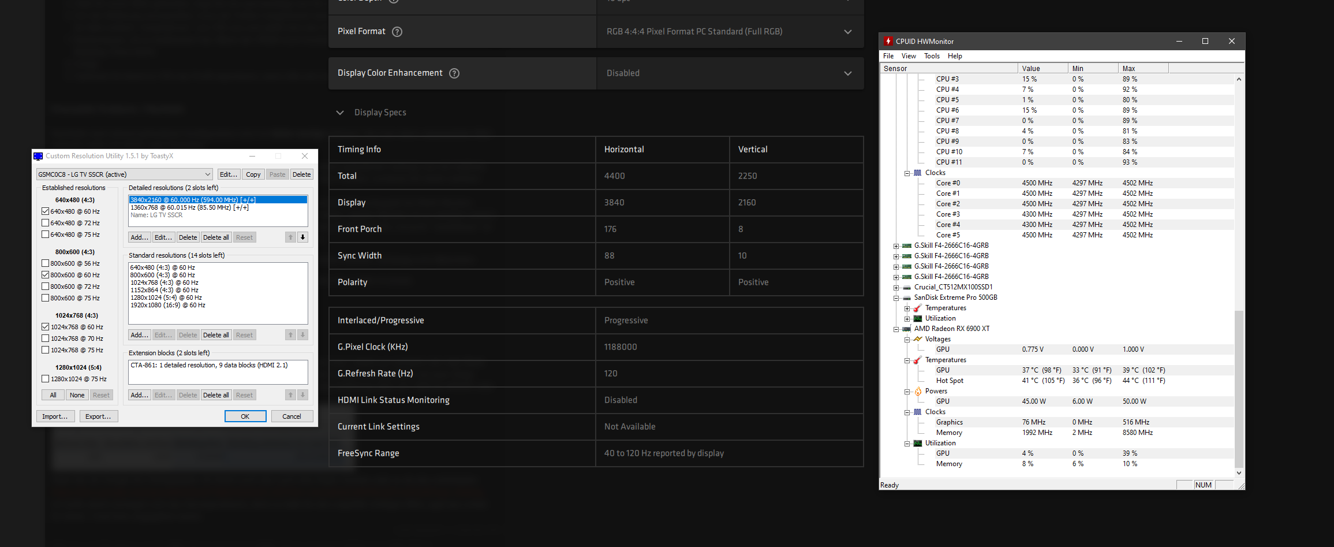The image size is (1334, 547).
Task: Click the Import... button
Action: (55, 416)
